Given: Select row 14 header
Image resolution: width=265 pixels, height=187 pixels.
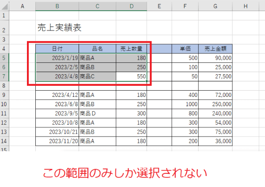Looking at the screenshot, I should [x=4, y=141].
